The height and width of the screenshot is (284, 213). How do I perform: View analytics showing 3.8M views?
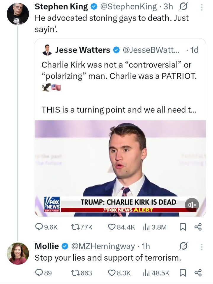click(146, 227)
